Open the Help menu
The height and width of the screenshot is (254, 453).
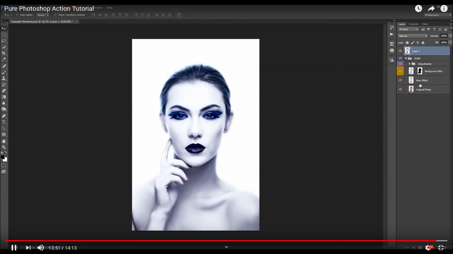[109, 7]
